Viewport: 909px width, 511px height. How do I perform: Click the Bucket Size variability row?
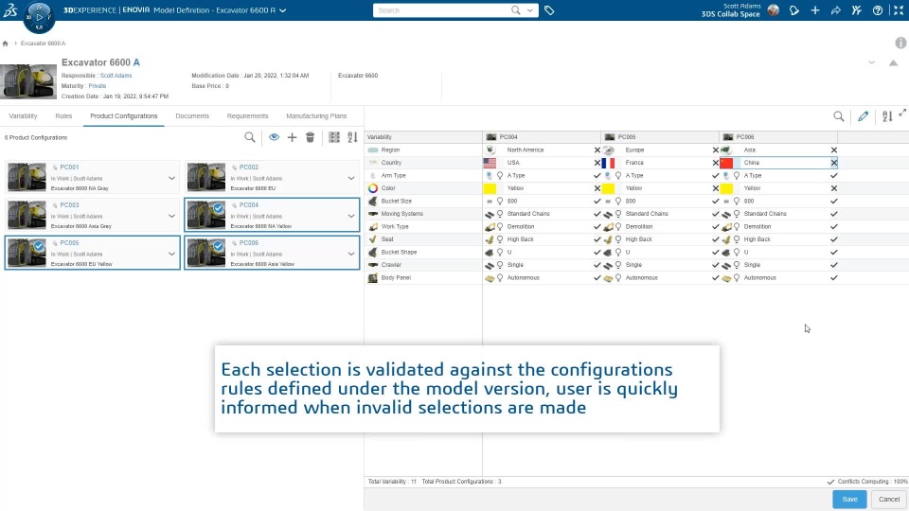coord(423,201)
